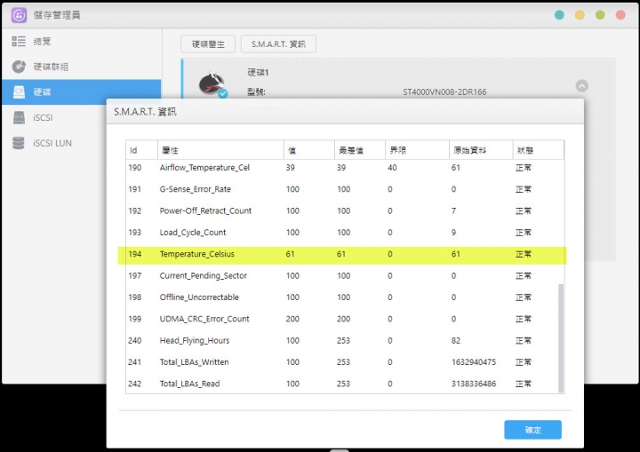Screen dimensions: 640x452
Task: Select the Load_Cycle_Count row
Action: [342, 233]
